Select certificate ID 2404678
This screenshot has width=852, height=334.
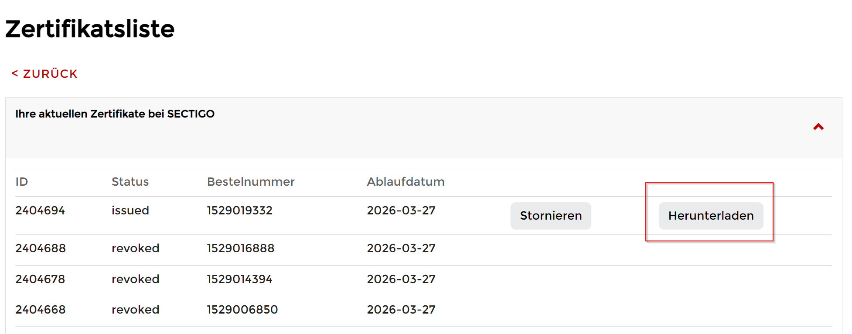click(40, 279)
